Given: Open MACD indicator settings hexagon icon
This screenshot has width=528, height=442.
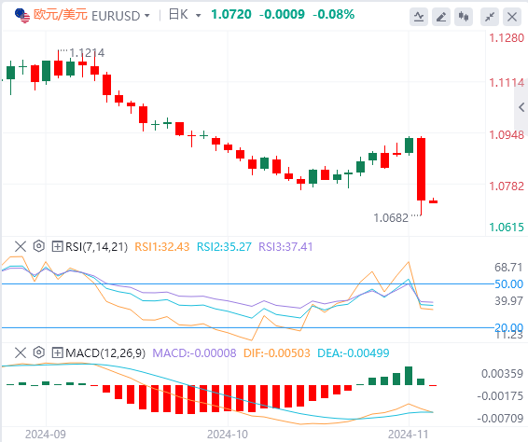Looking at the screenshot, I should (39, 352).
